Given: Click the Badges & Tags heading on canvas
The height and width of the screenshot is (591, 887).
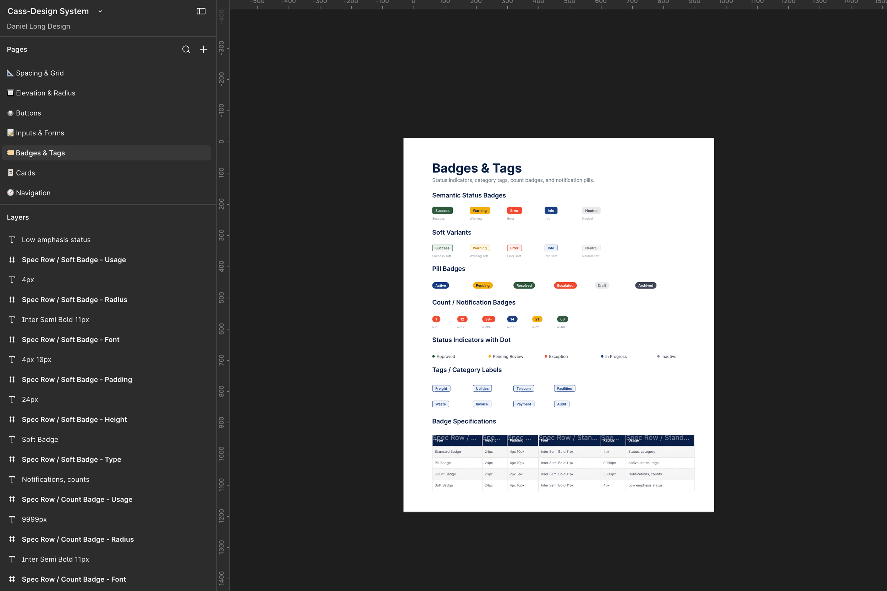Looking at the screenshot, I should tap(477, 168).
